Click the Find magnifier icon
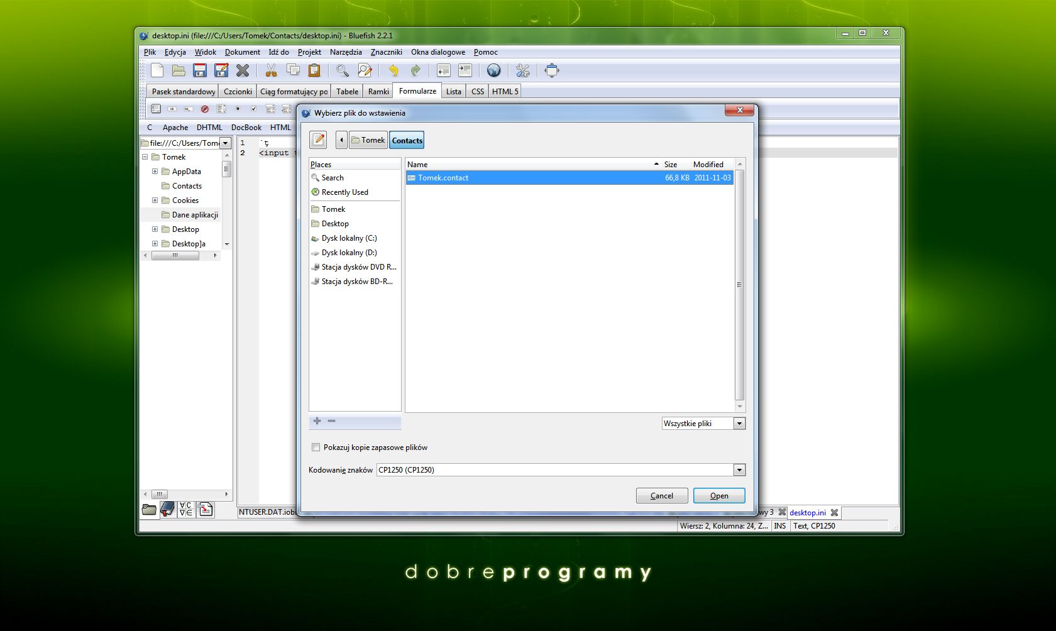Screen dimensions: 1056x631 [x=343, y=70]
